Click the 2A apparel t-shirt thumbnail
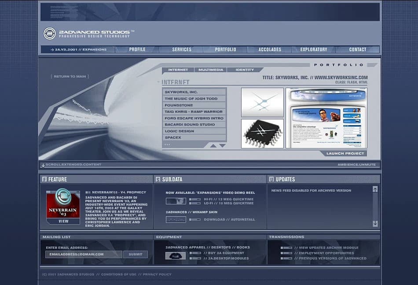 [176, 255]
